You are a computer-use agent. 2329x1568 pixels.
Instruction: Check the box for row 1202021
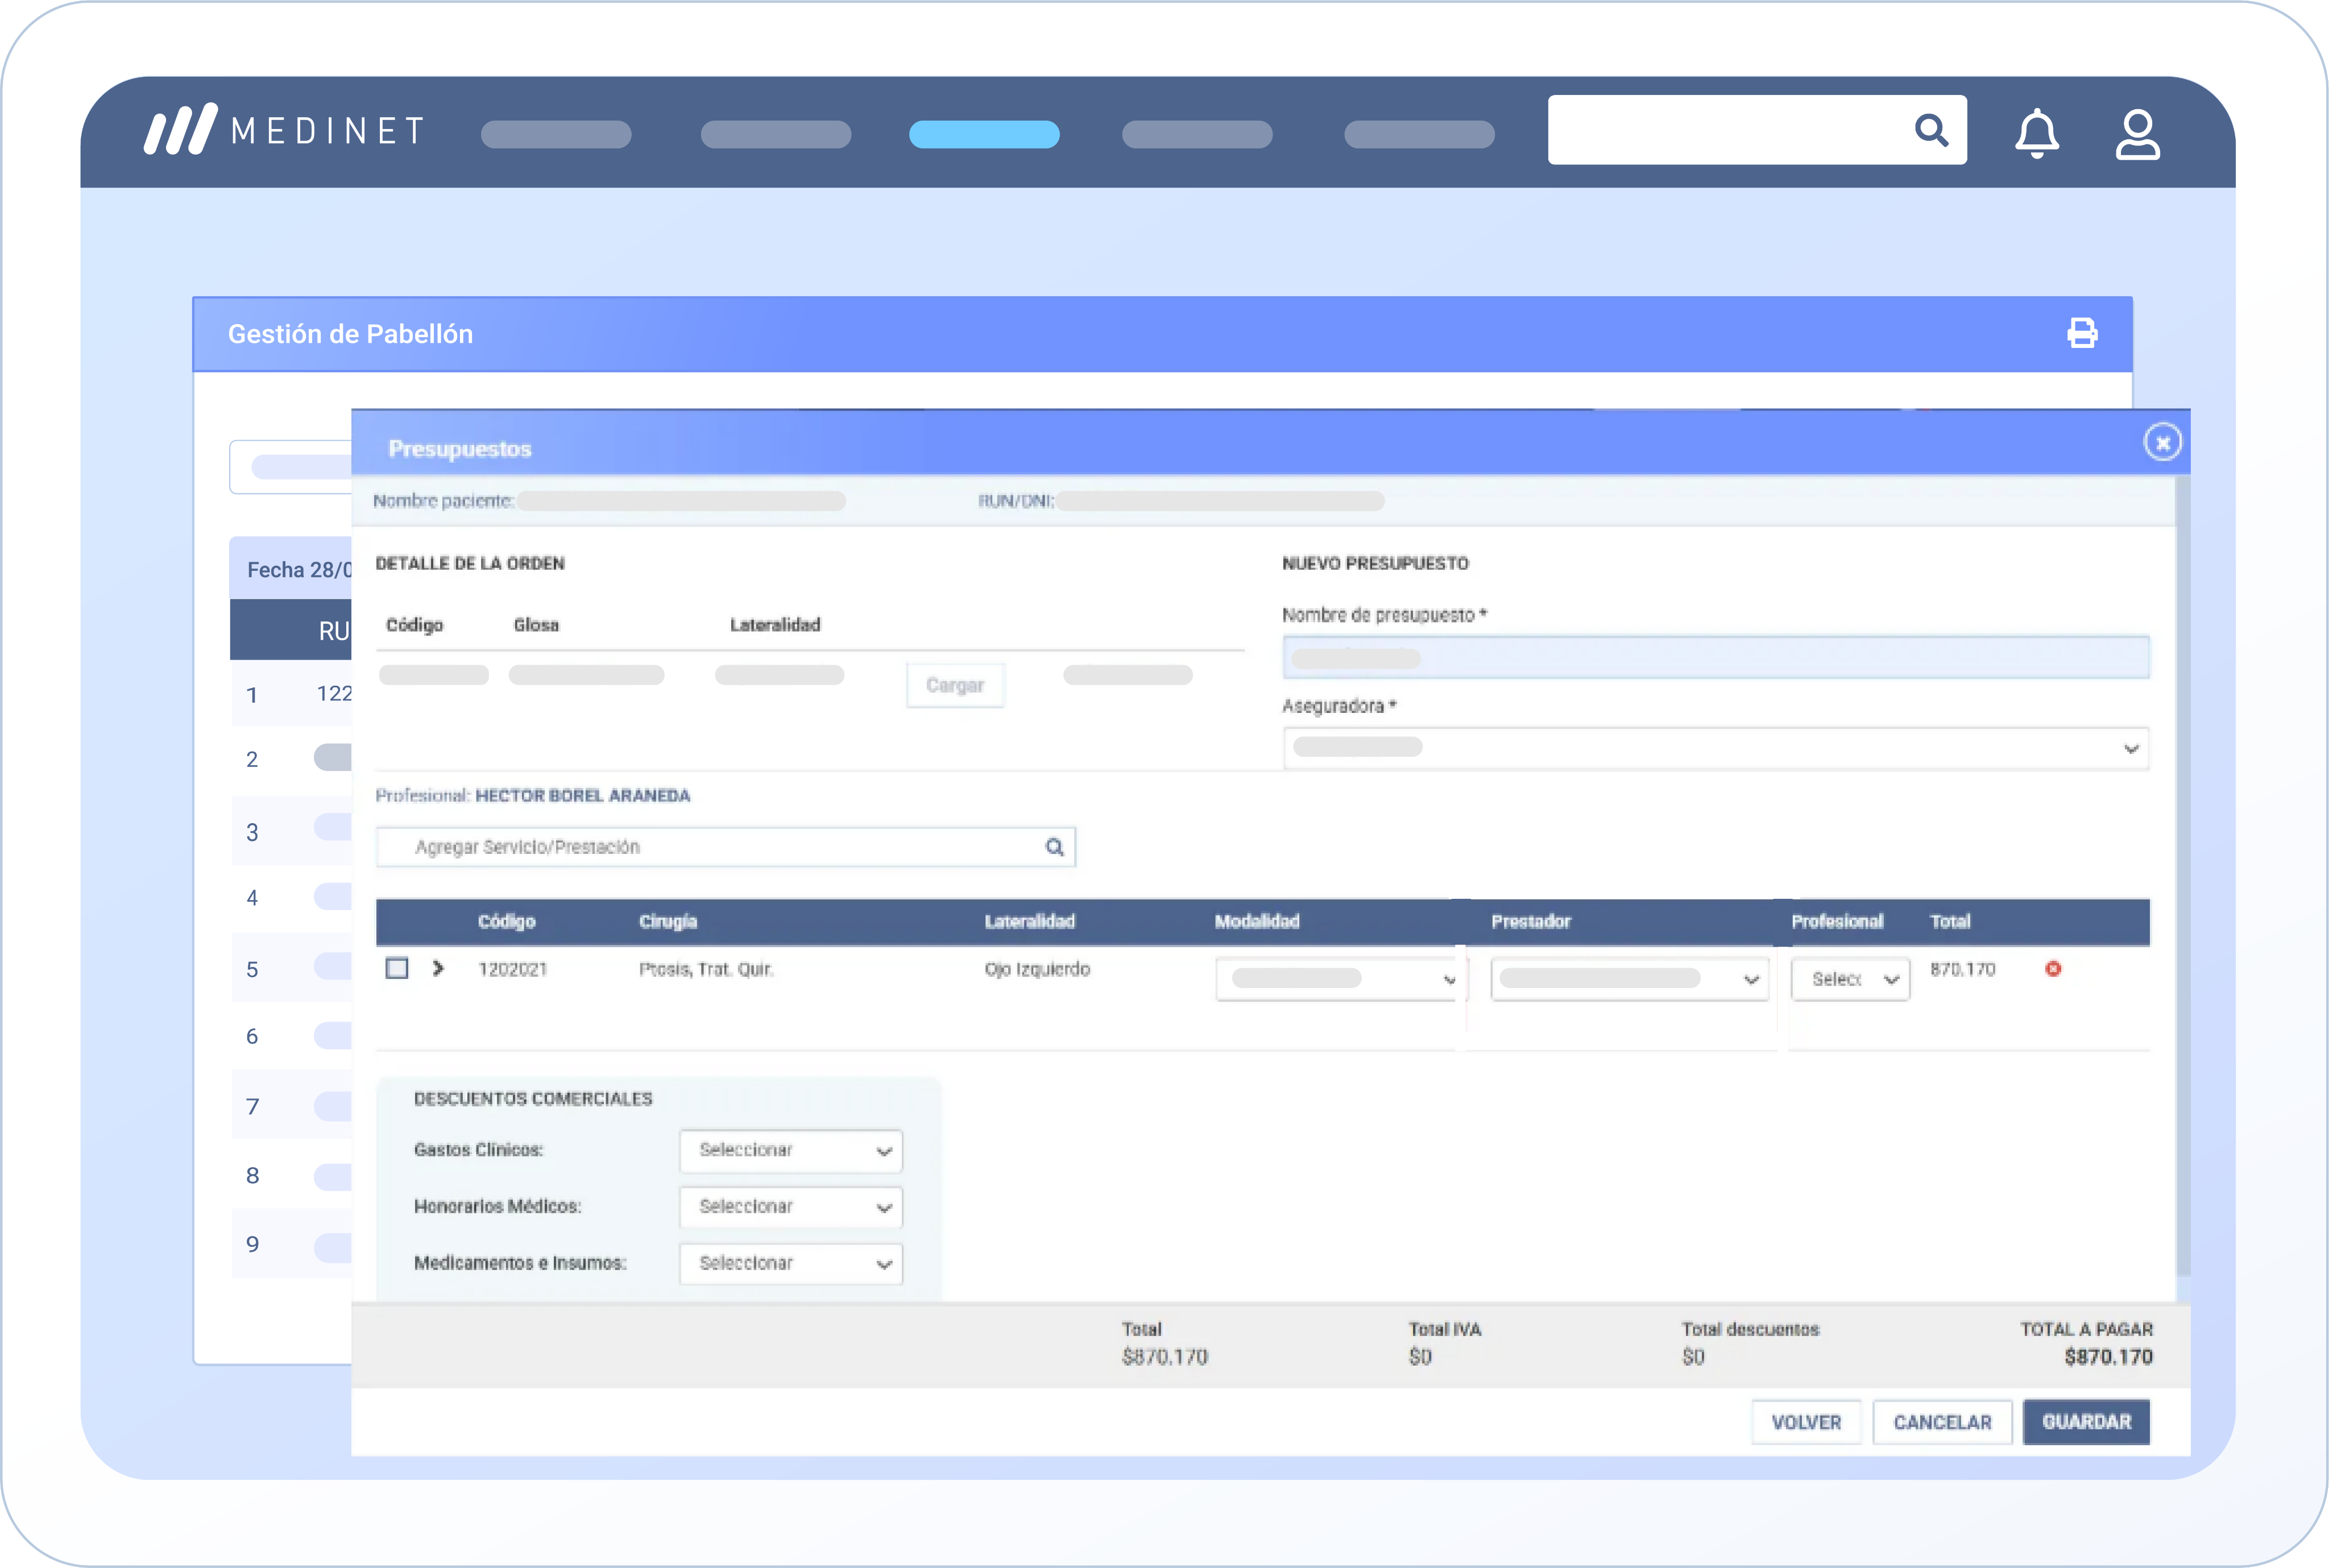tap(397, 968)
